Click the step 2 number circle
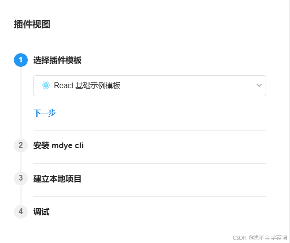This screenshot has width=290, height=243. click(21, 145)
